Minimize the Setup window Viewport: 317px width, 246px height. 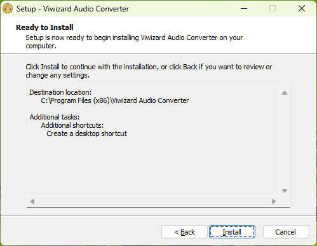(x=244, y=8)
